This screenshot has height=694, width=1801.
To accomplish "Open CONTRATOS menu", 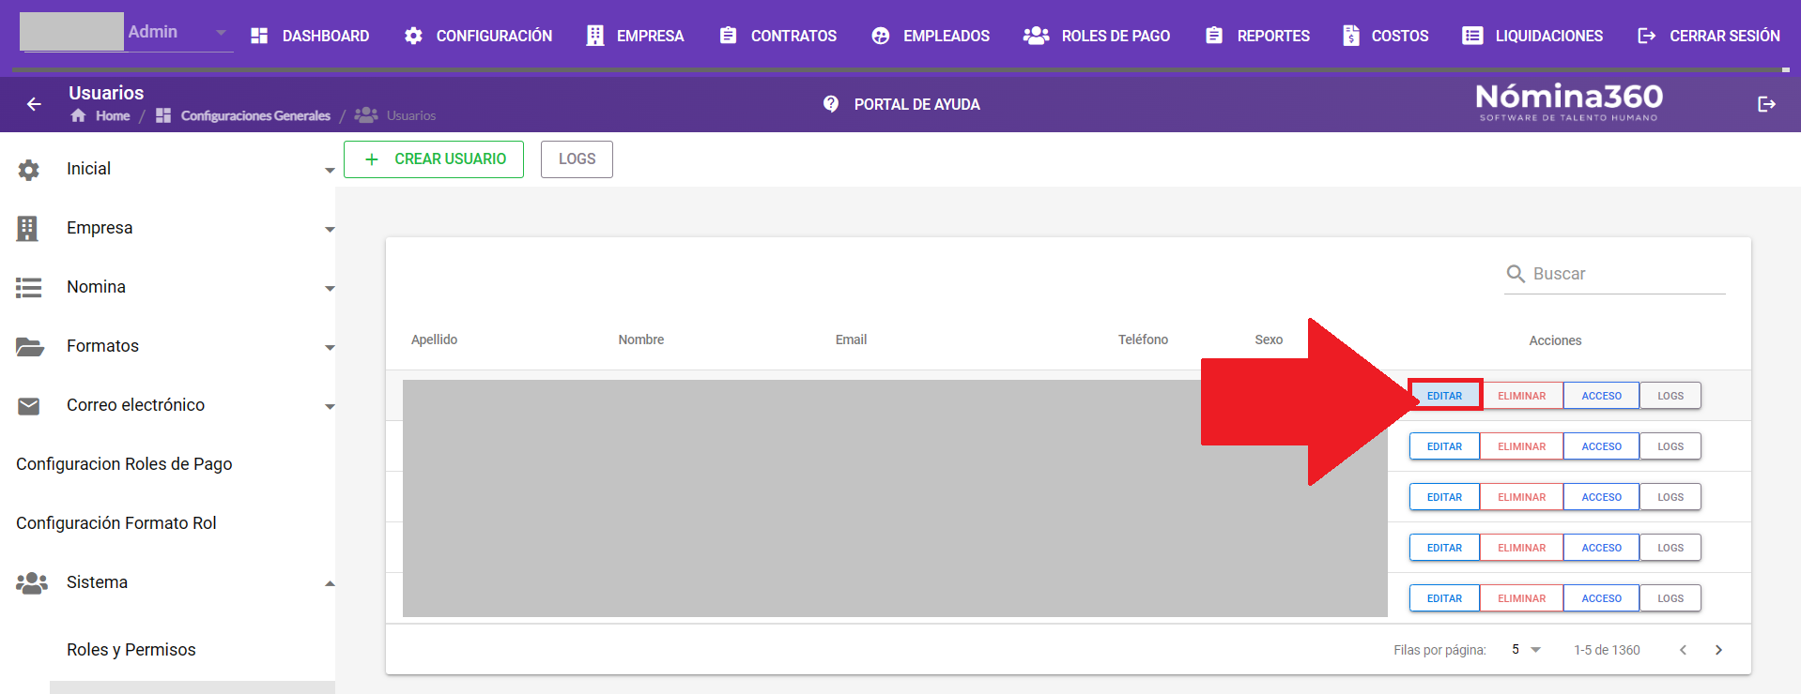I will (793, 36).
